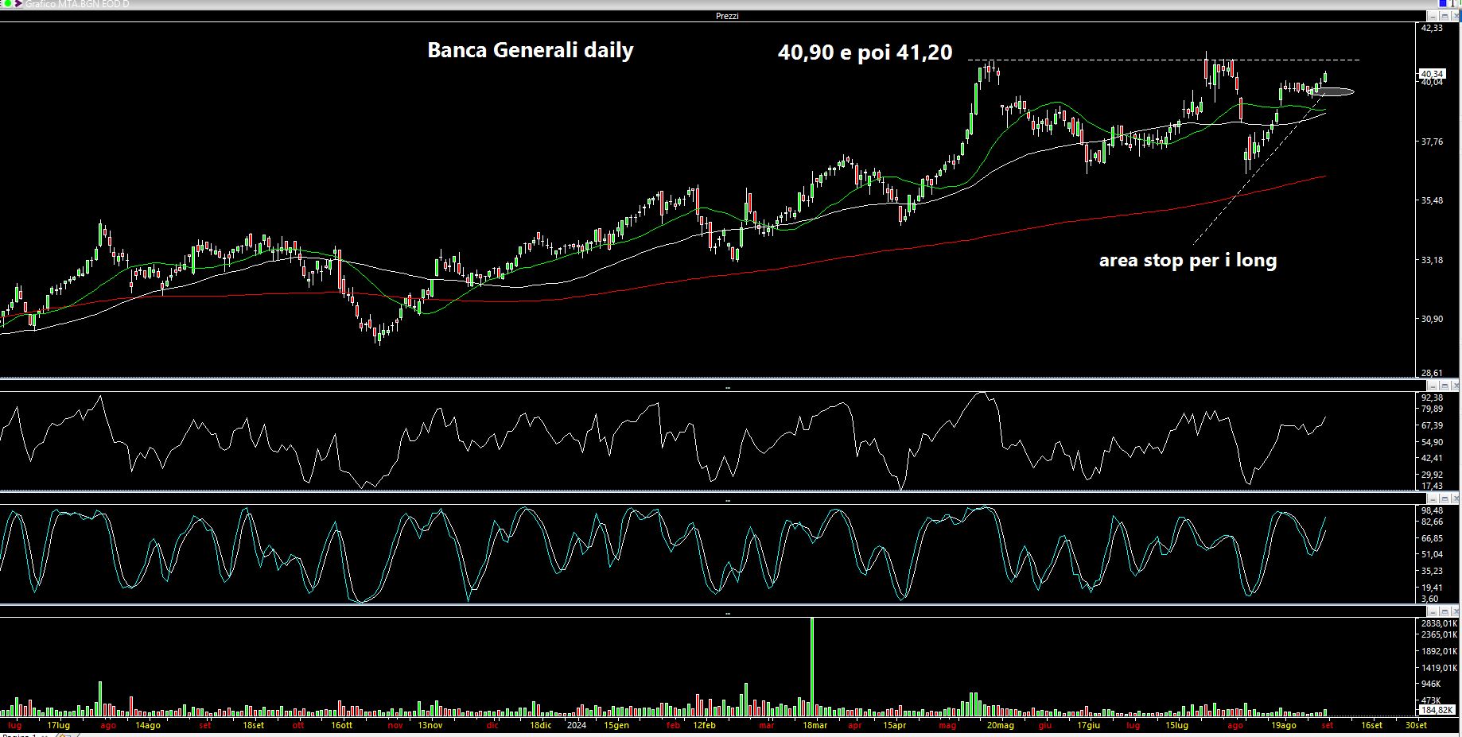The height and width of the screenshot is (737, 1462).
Task: Select the 'area stop per i long' annotation
Action: tap(1188, 261)
